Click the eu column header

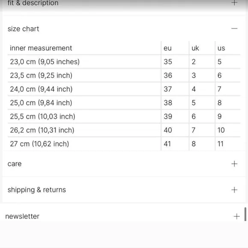tap(167, 48)
